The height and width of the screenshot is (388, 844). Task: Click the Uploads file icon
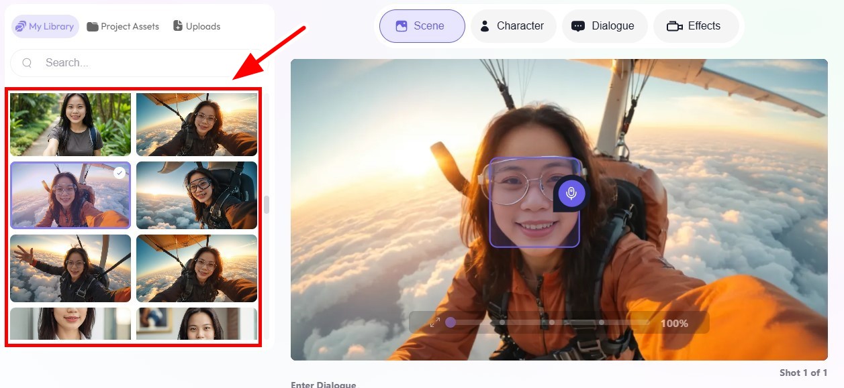tap(178, 26)
